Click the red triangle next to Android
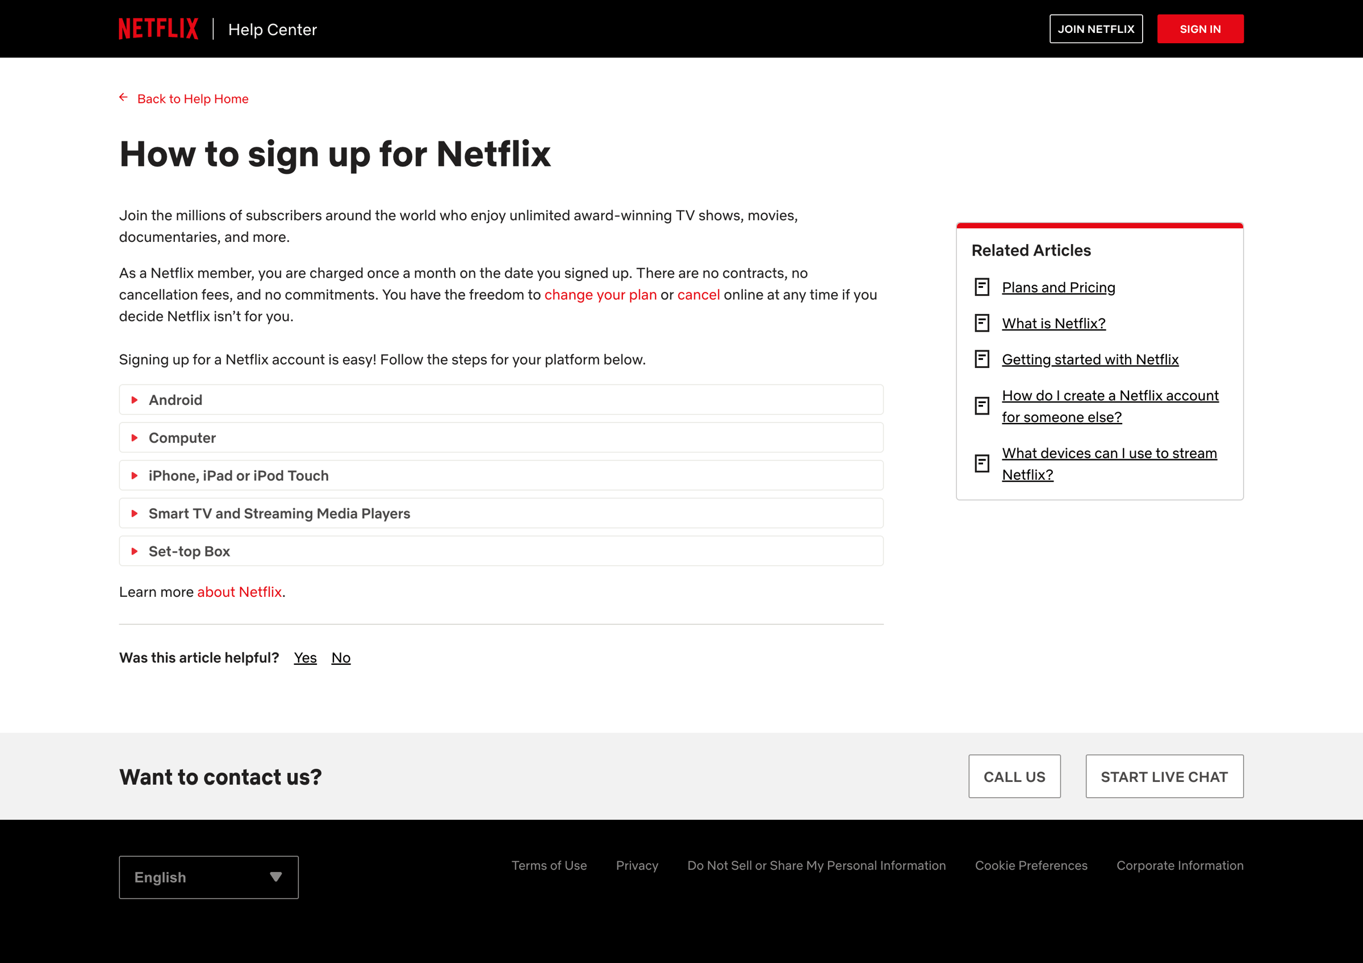This screenshot has width=1363, height=963. (135, 400)
